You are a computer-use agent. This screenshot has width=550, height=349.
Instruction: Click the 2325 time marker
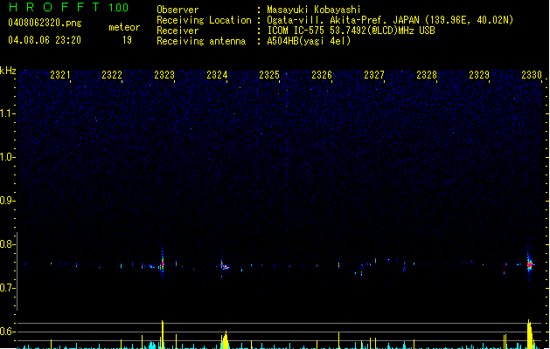tap(269, 75)
